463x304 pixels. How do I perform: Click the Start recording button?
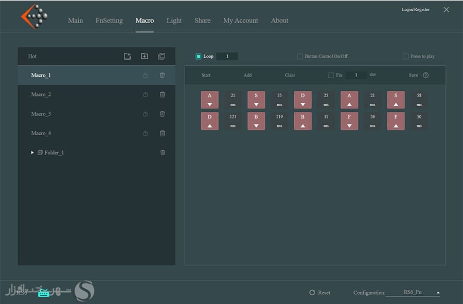(x=206, y=75)
